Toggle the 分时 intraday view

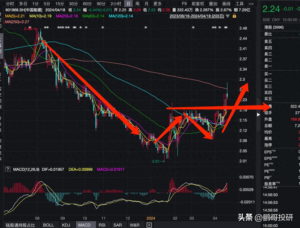click(10, 4)
